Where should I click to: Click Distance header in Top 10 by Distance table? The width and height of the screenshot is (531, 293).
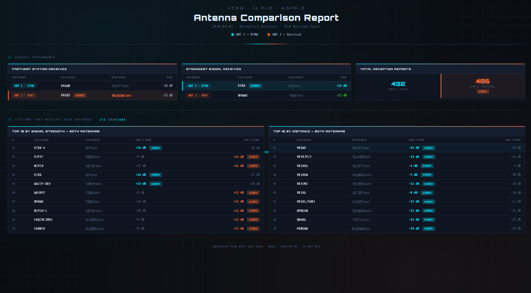[x=359, y=140]
